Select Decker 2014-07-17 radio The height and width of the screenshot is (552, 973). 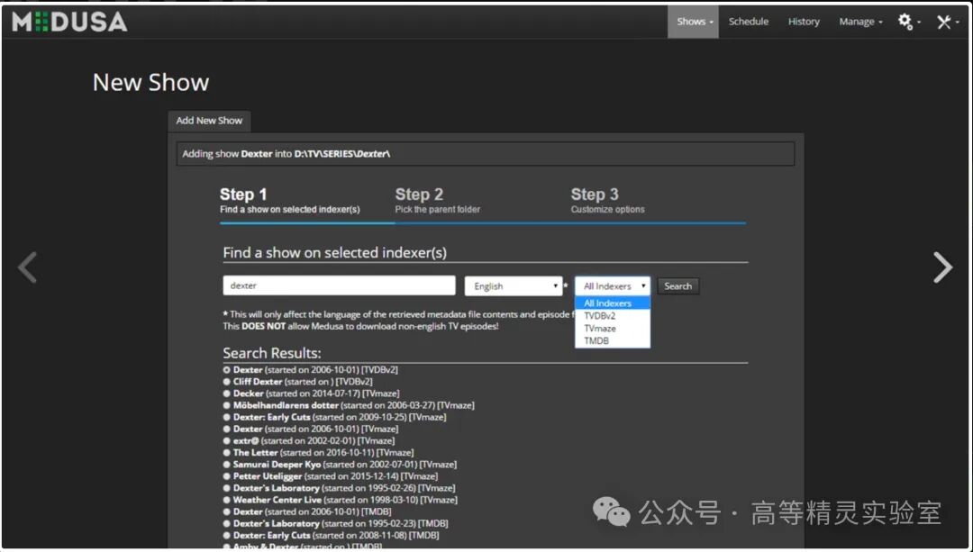click(226, 394)
